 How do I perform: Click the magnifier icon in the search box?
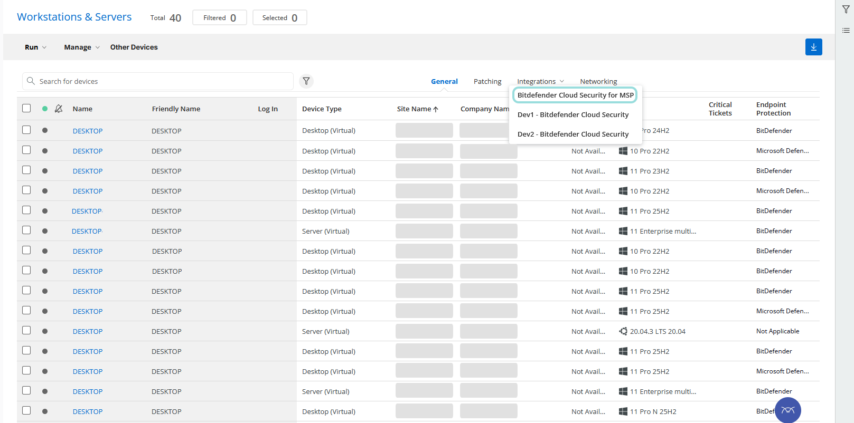tap(31, 81)
